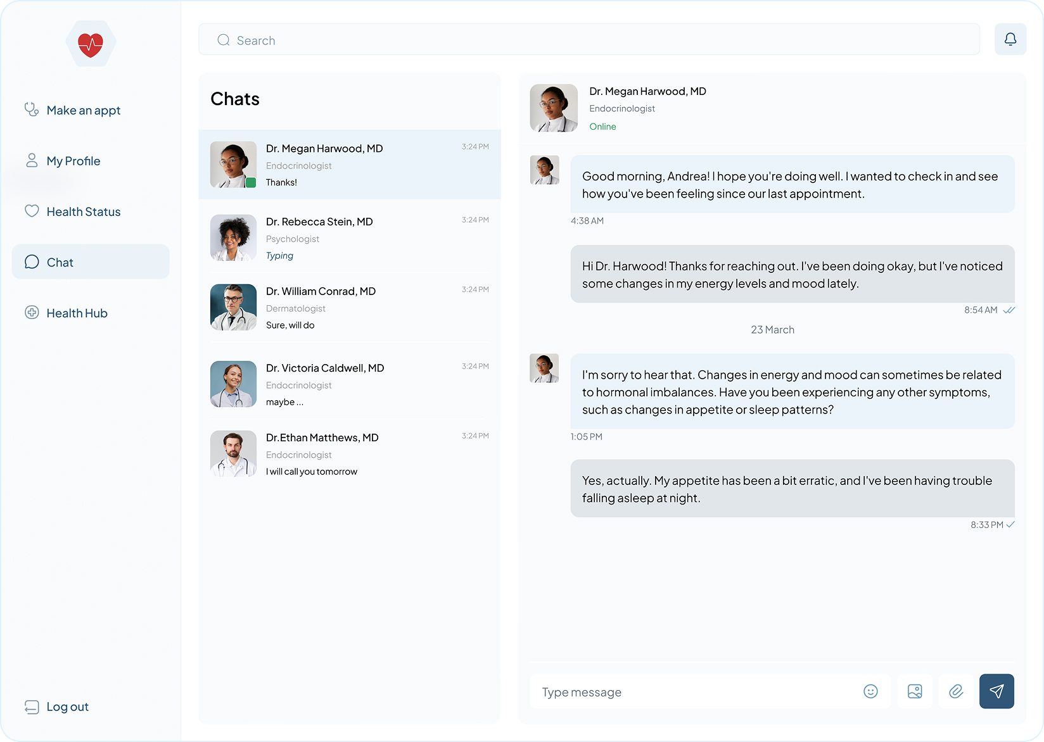
Task: Select Dr. William Conrad's conversation
Action: pyautogui.click(x=349, y=308)
